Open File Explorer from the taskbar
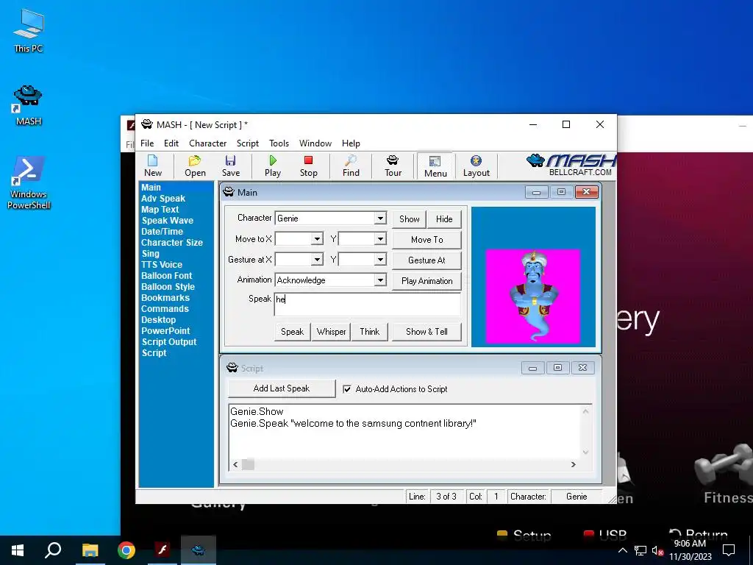Image resolution: width=753 pixels, height=565 pixels. 90,550
